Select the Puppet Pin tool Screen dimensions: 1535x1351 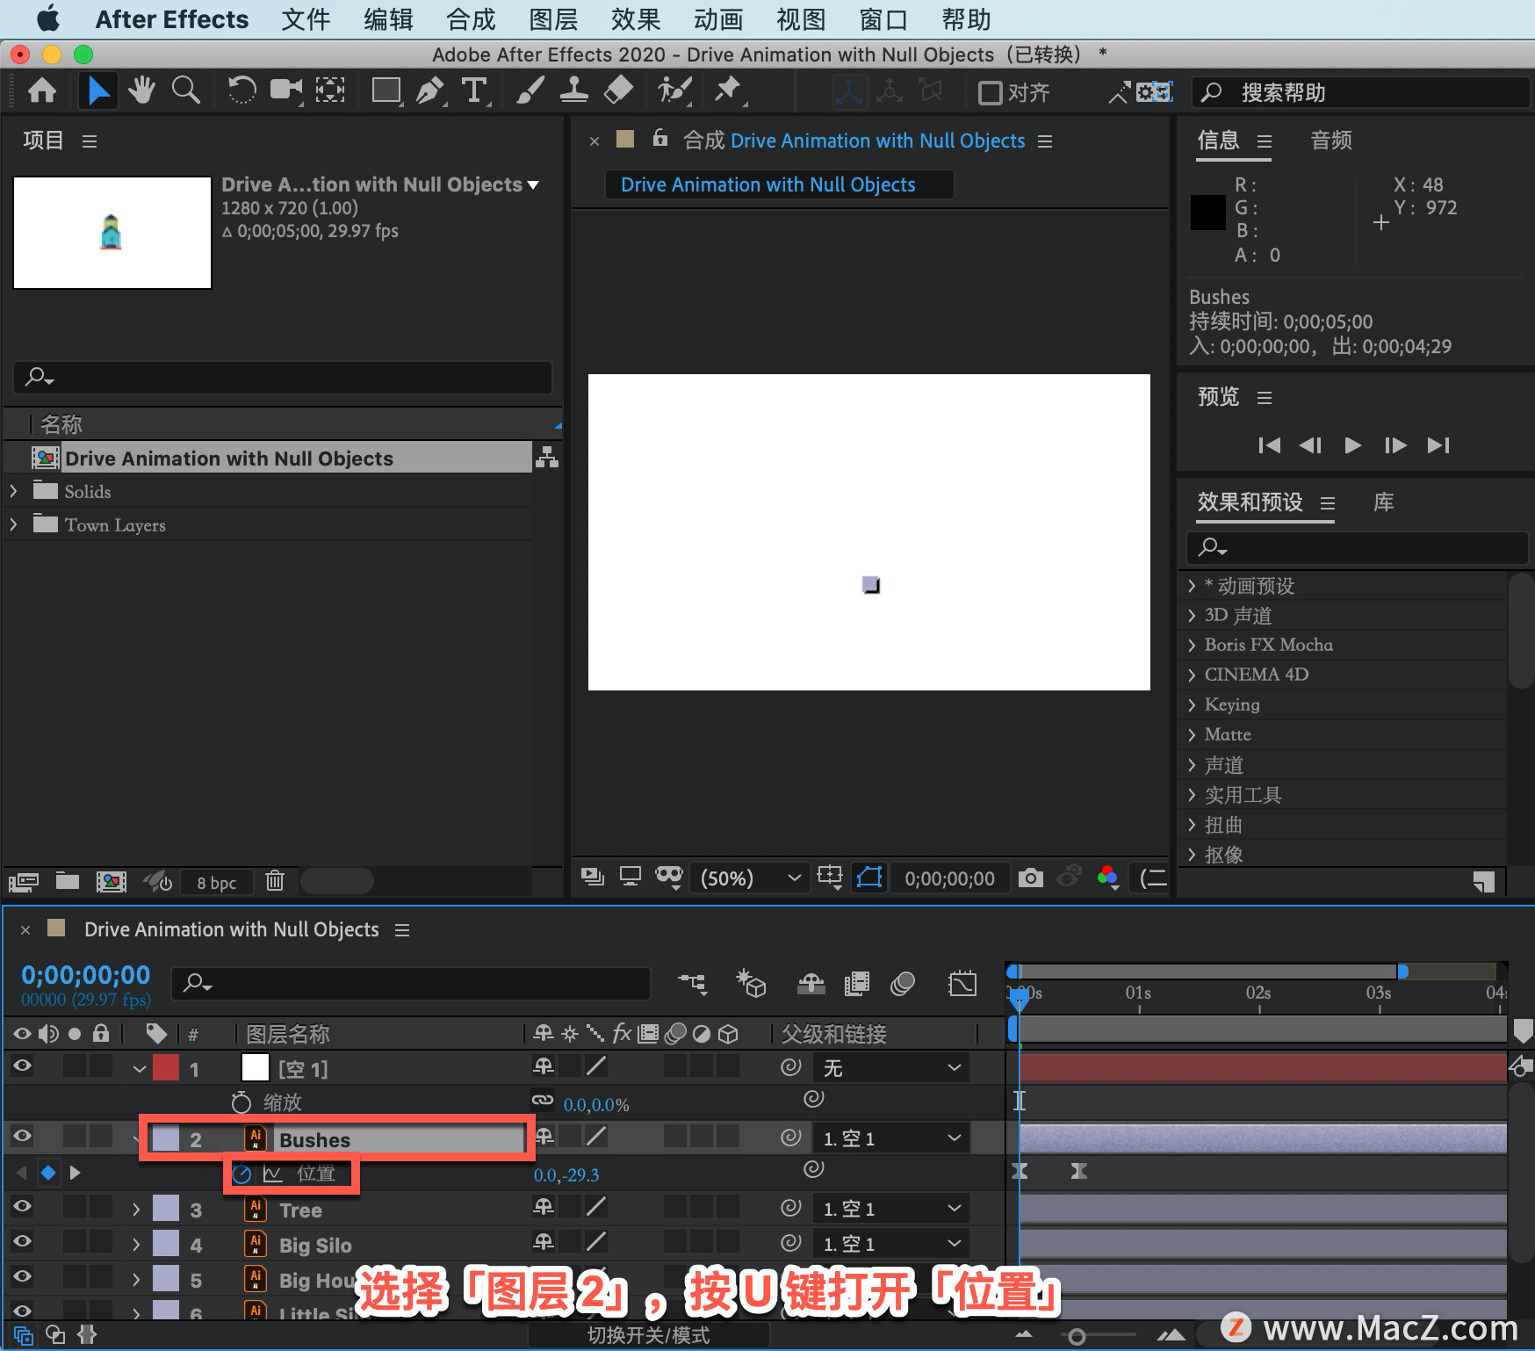click(x=728, y=91)
